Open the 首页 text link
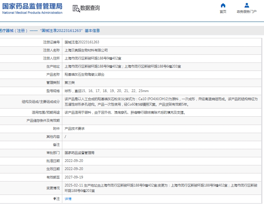 (x=223, y=11)
